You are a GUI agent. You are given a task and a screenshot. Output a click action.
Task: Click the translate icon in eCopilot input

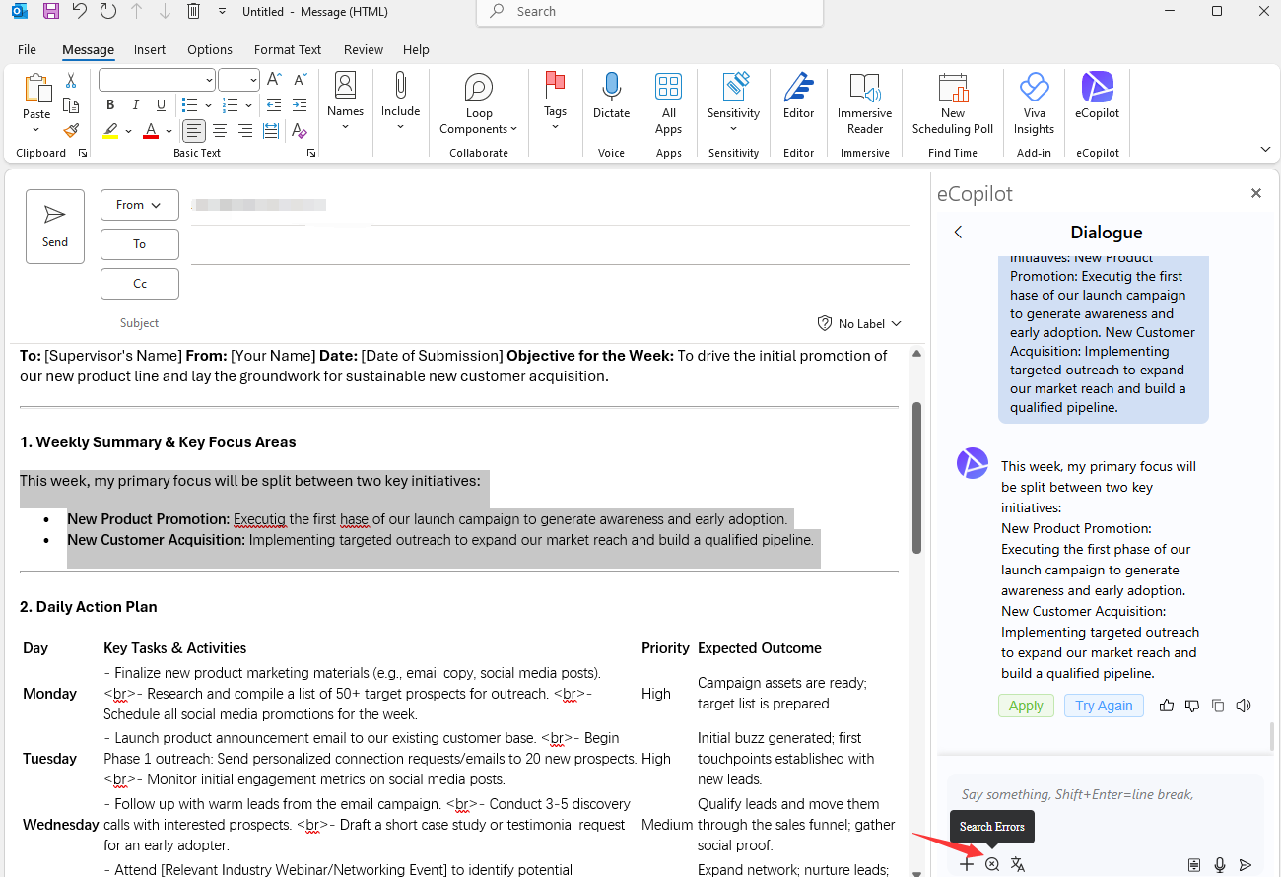click(x=1018, y=864)
